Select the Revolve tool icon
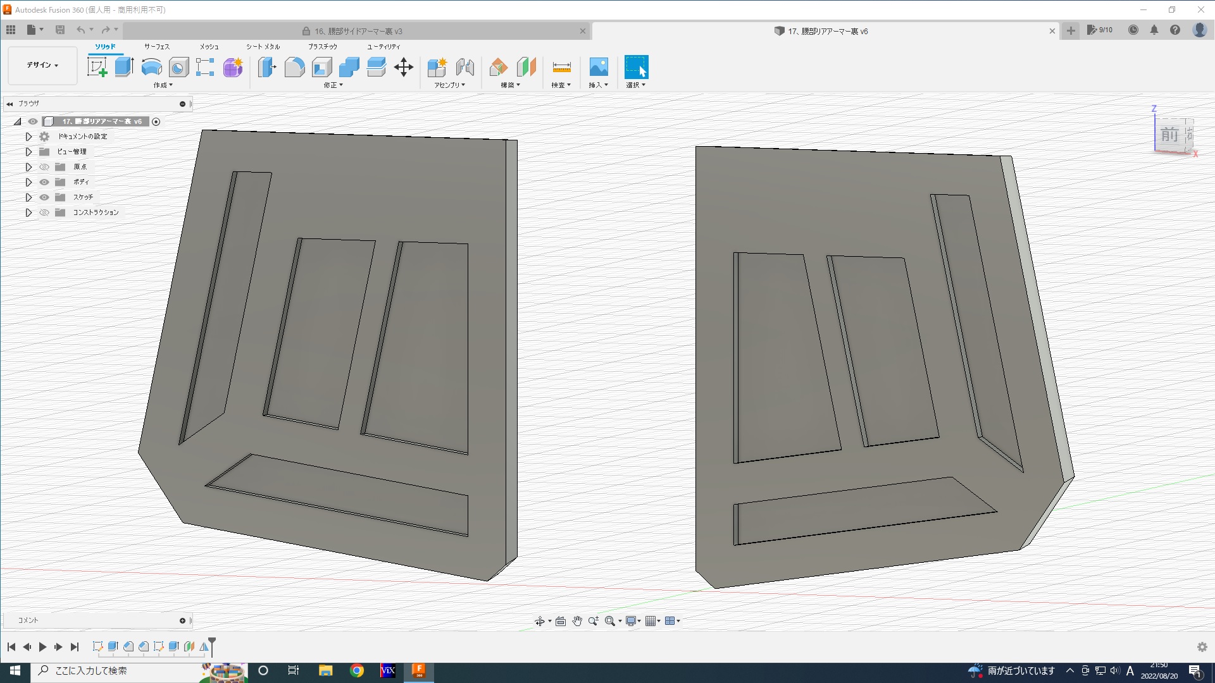This screenshot has height=683, width=1215. tap(151, 67)
